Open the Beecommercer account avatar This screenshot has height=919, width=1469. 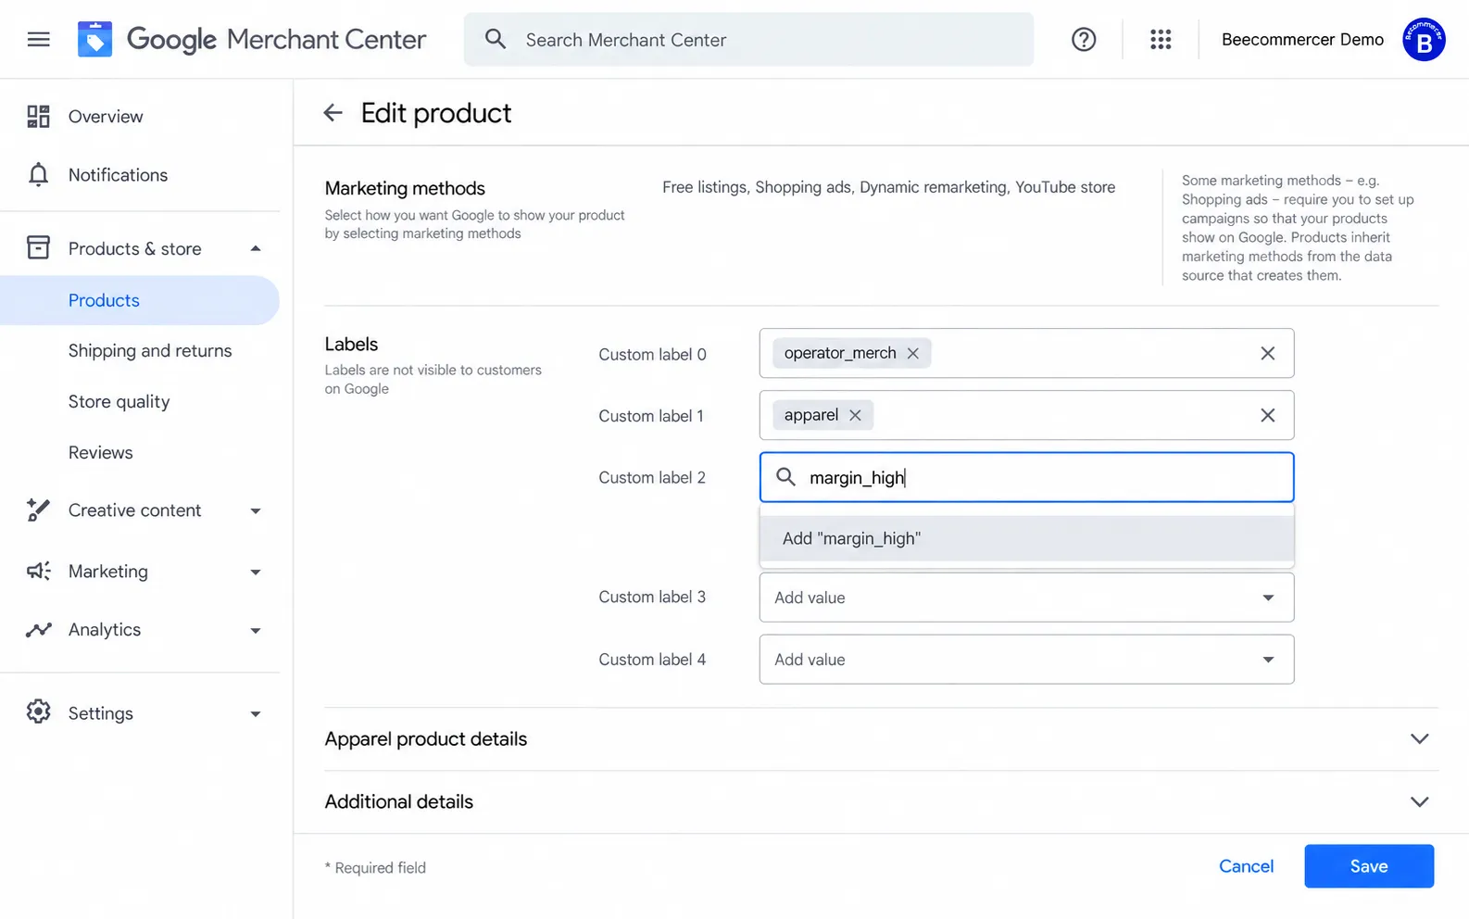tap(1424, 40)
